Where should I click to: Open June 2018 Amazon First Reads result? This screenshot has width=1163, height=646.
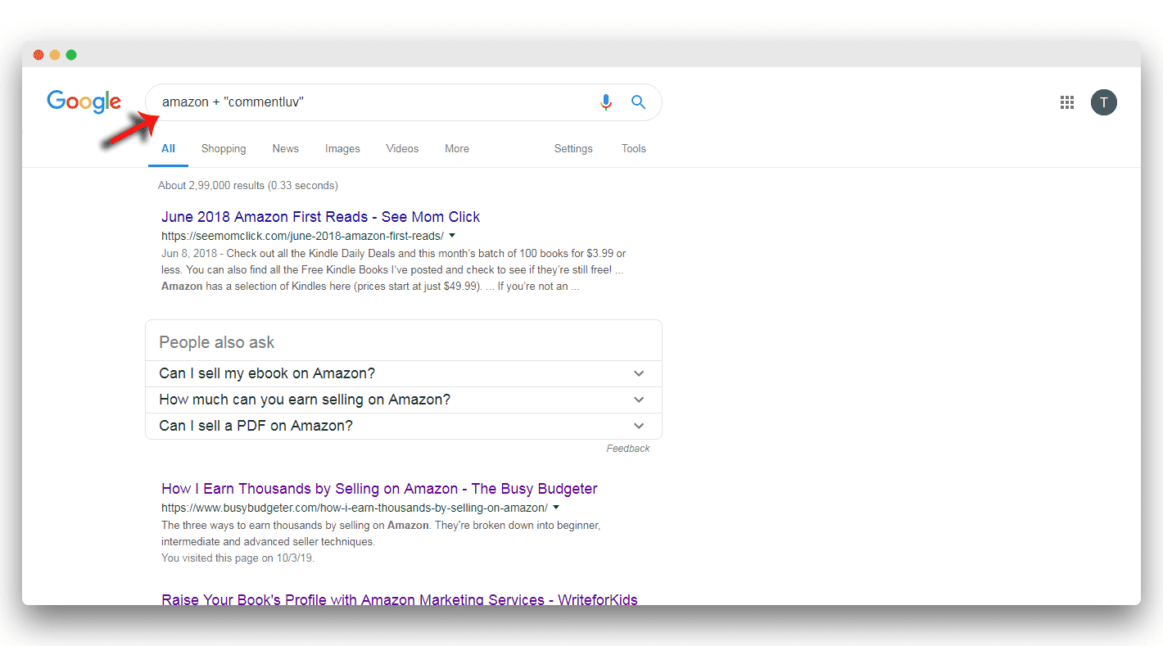coord(320,217)
